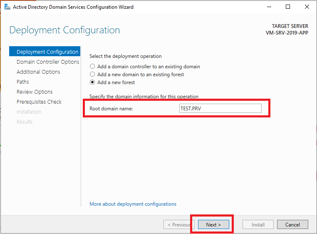Open the Paths step
Viewport: 317px width, 234px height.
point(23,82)
